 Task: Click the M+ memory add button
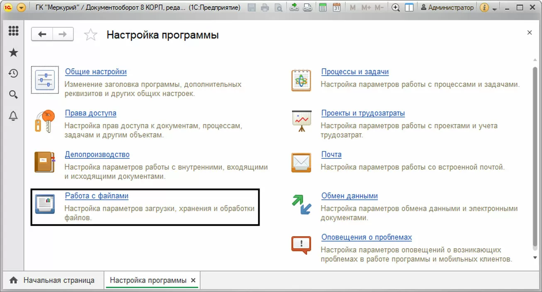pos(366,7)
